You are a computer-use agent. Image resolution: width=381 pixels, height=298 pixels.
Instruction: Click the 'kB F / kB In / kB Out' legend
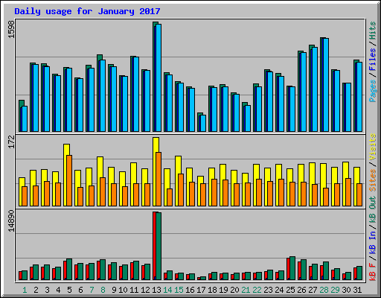tap(373, 238)
